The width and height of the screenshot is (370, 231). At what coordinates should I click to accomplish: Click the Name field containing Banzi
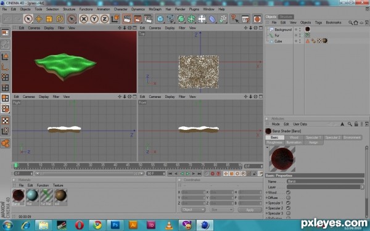point(325,181)
